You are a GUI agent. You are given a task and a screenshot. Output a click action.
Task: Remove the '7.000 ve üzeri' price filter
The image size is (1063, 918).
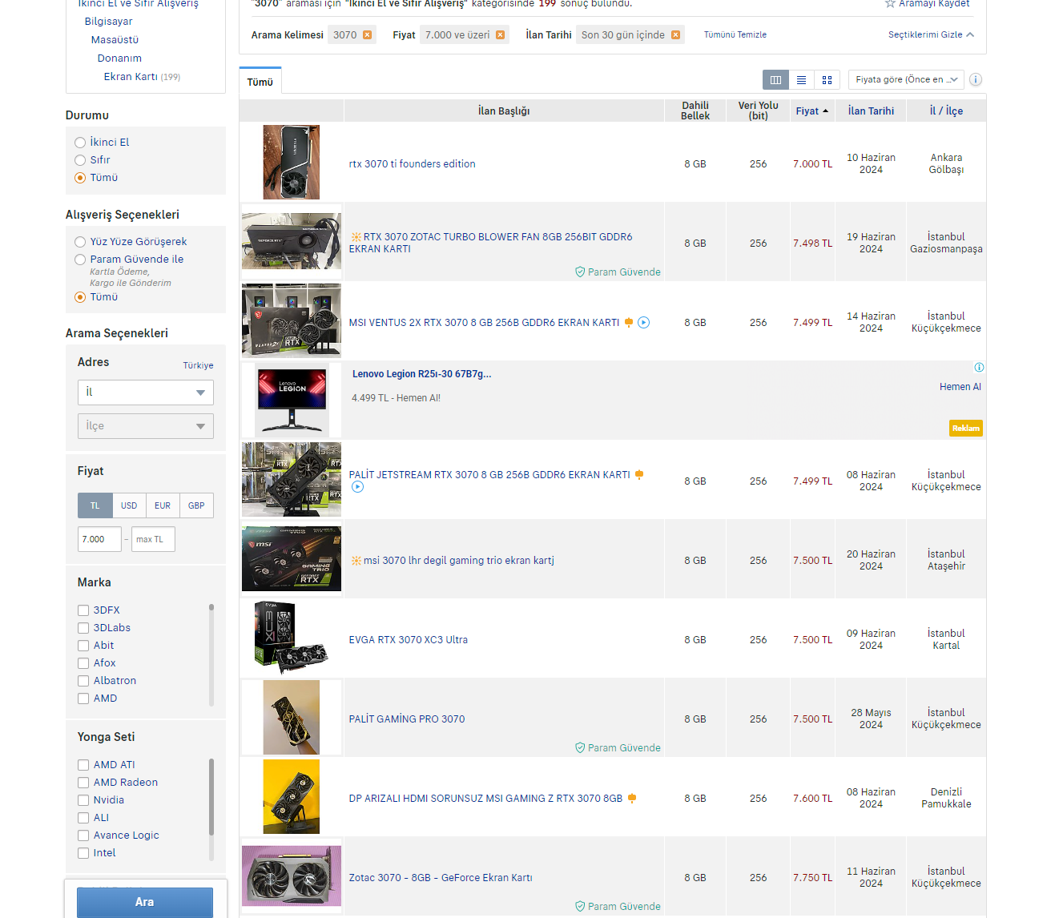click(500, 35)
